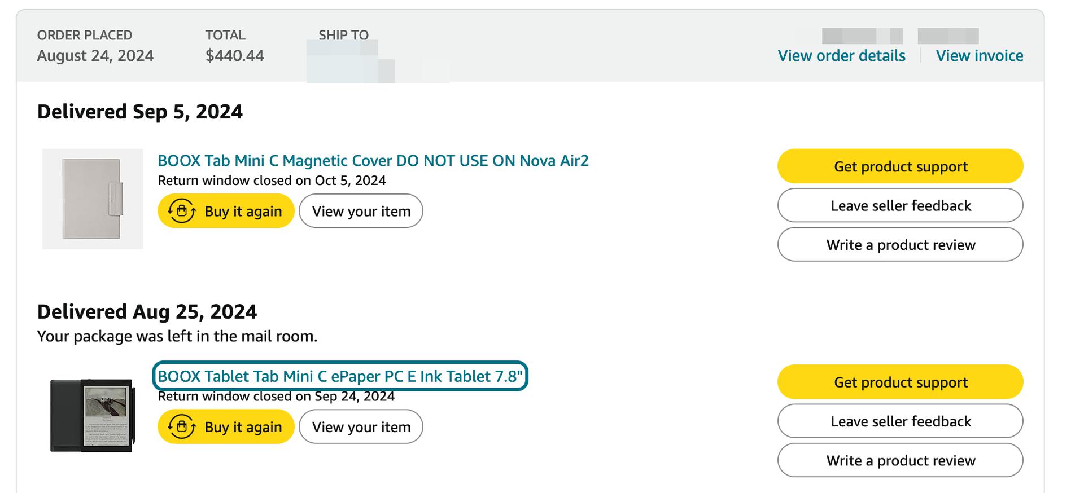Click the blurred order number above View invoice
1084x493 pixels.
point(900,36)
